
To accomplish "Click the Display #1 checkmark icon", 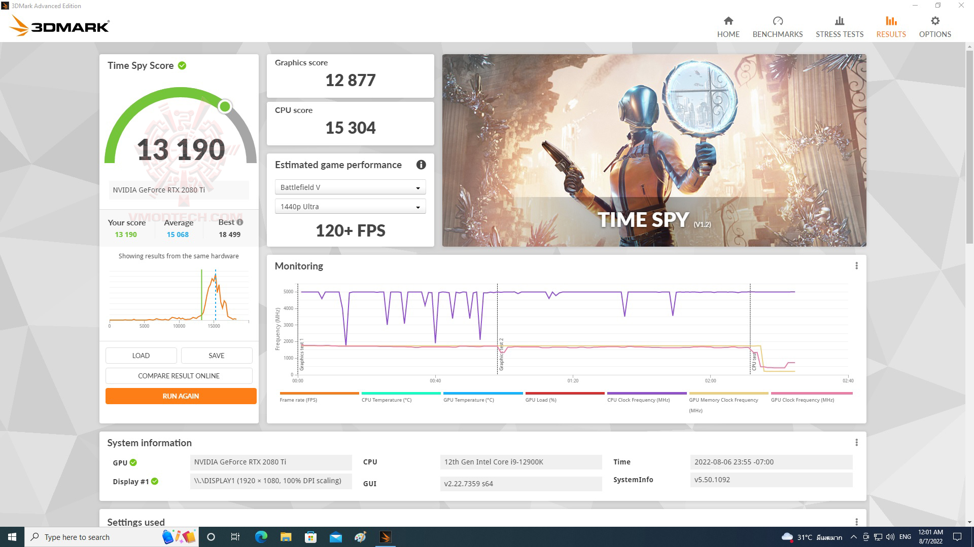I will tap(154, 480).
